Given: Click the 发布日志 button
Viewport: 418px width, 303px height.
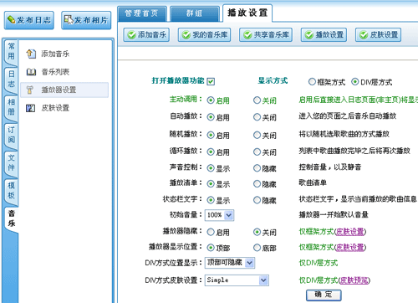Looking at the screenshot, I should (29, 20).
